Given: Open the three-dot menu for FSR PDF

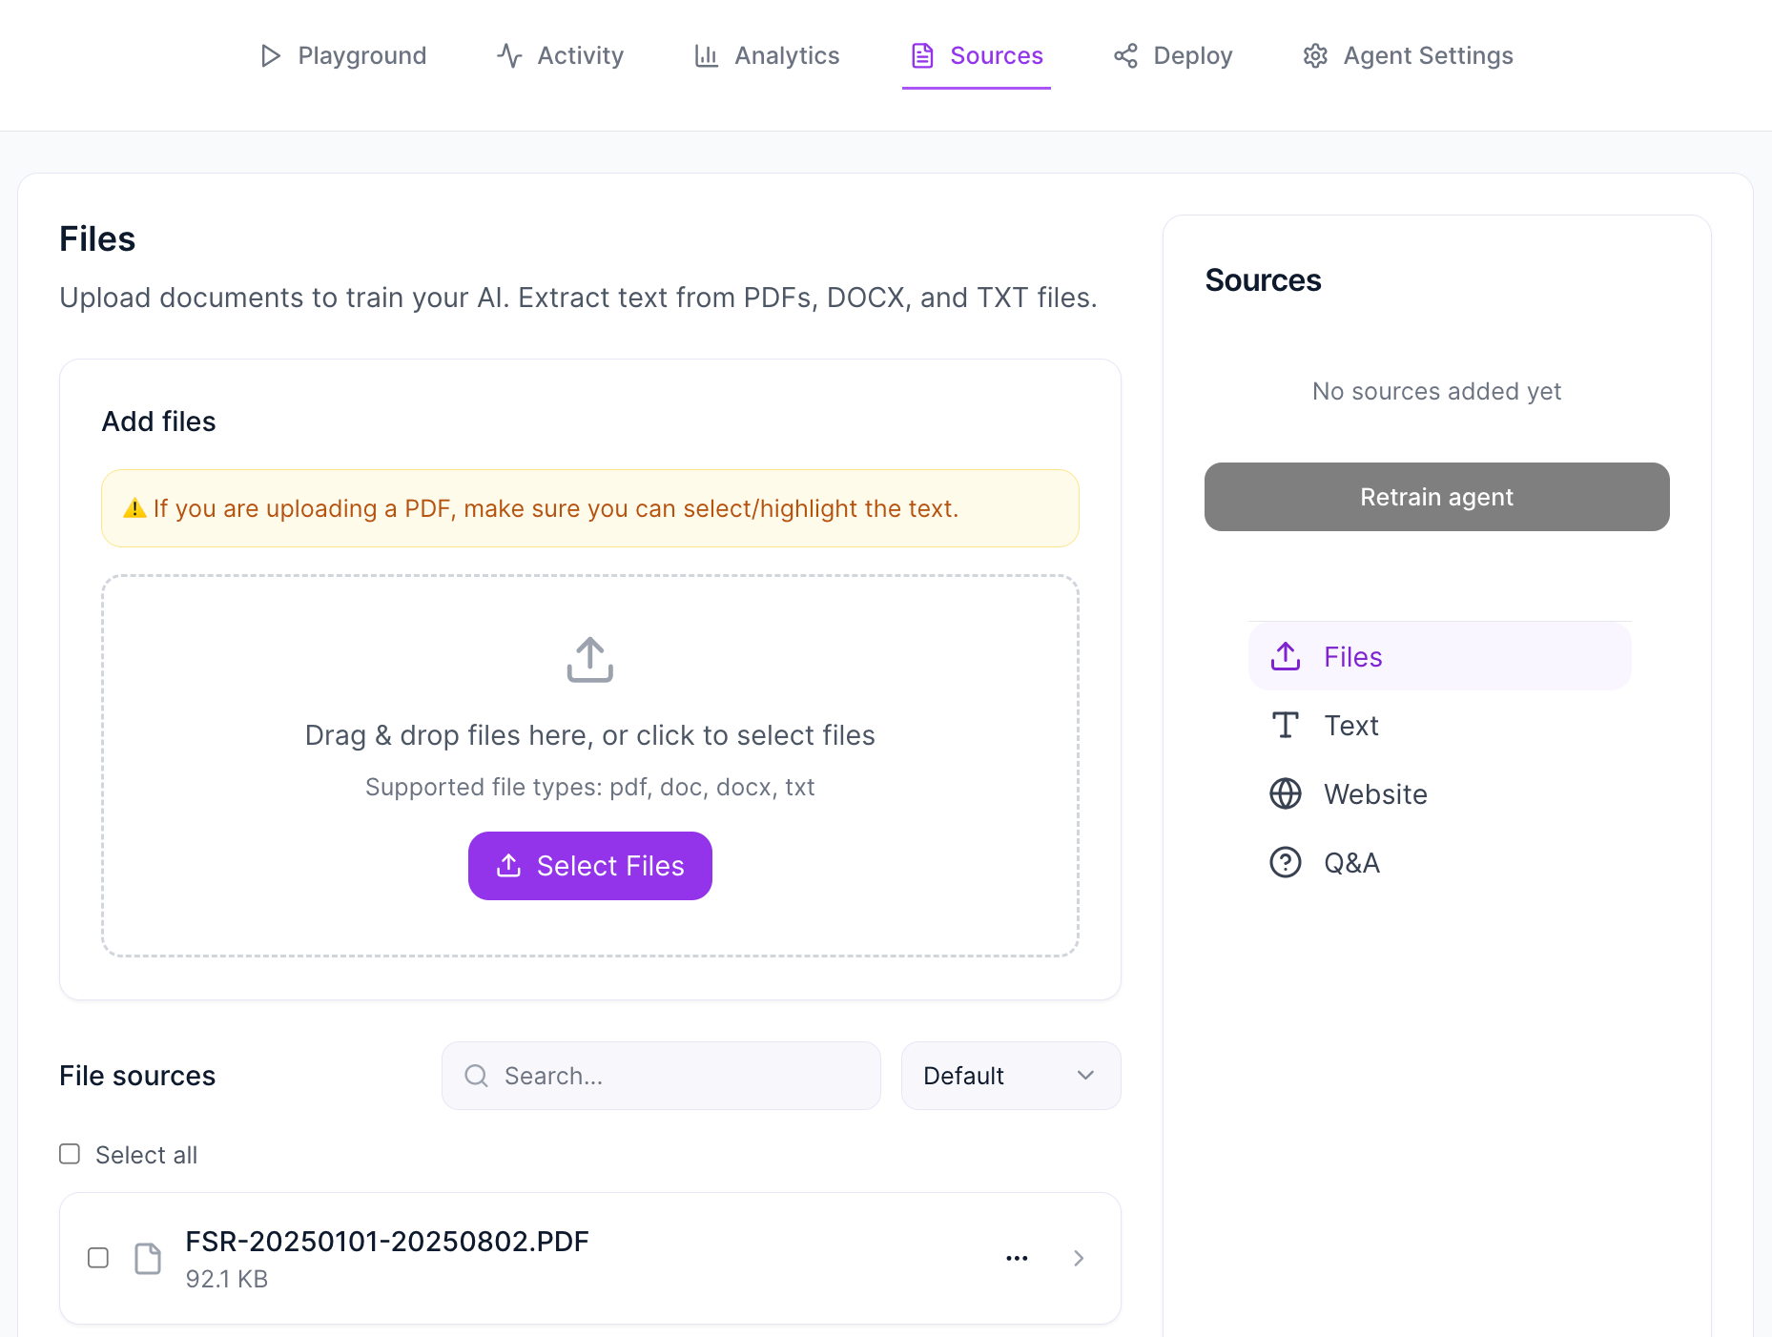Looking at the screenshot, I should tap(1017, 1258).
